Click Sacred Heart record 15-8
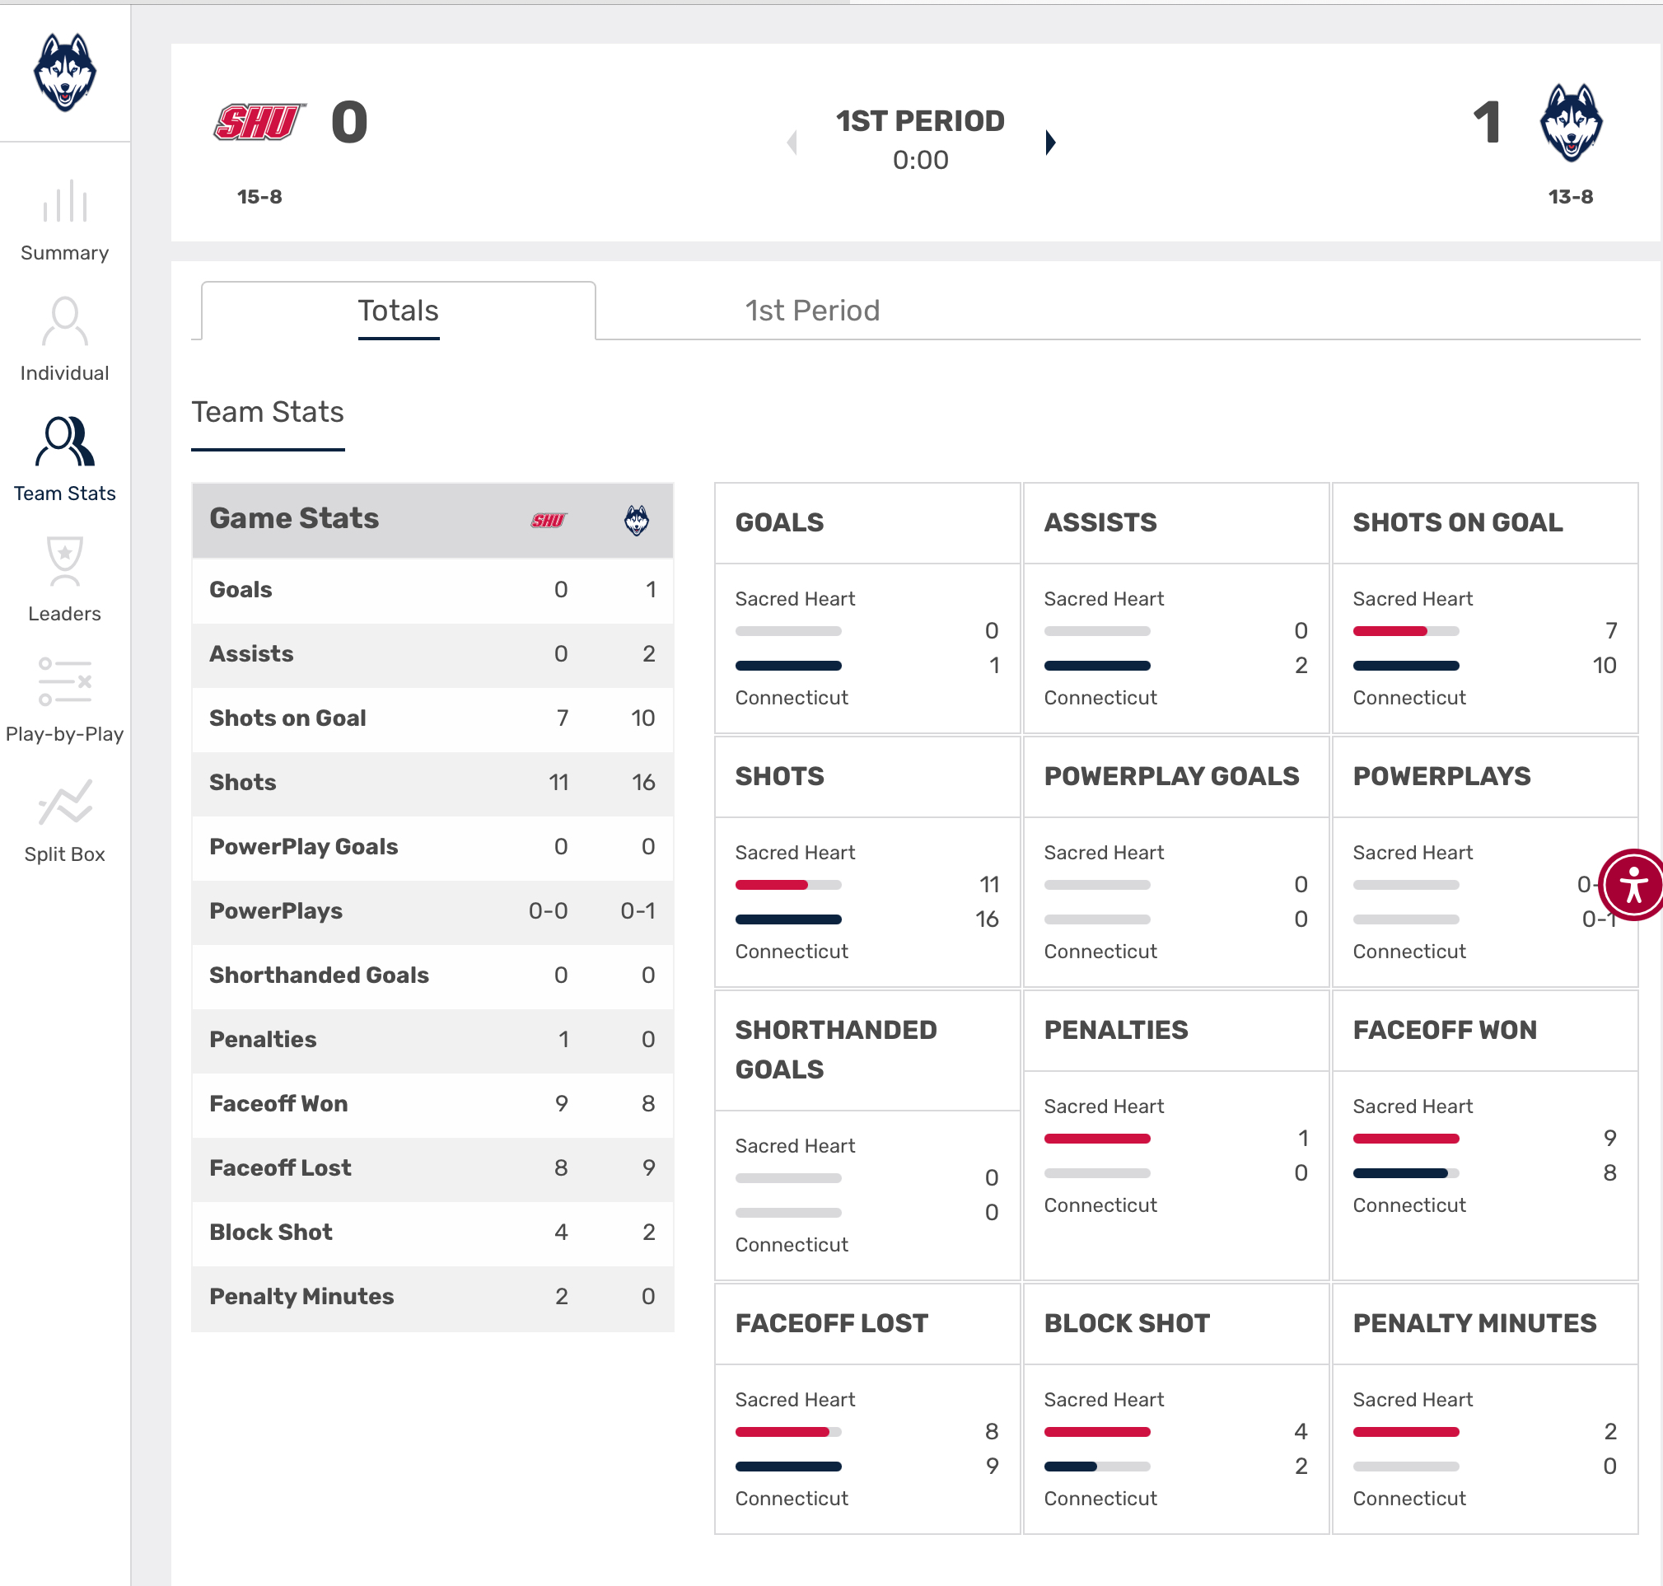 (x=259, y=197)
